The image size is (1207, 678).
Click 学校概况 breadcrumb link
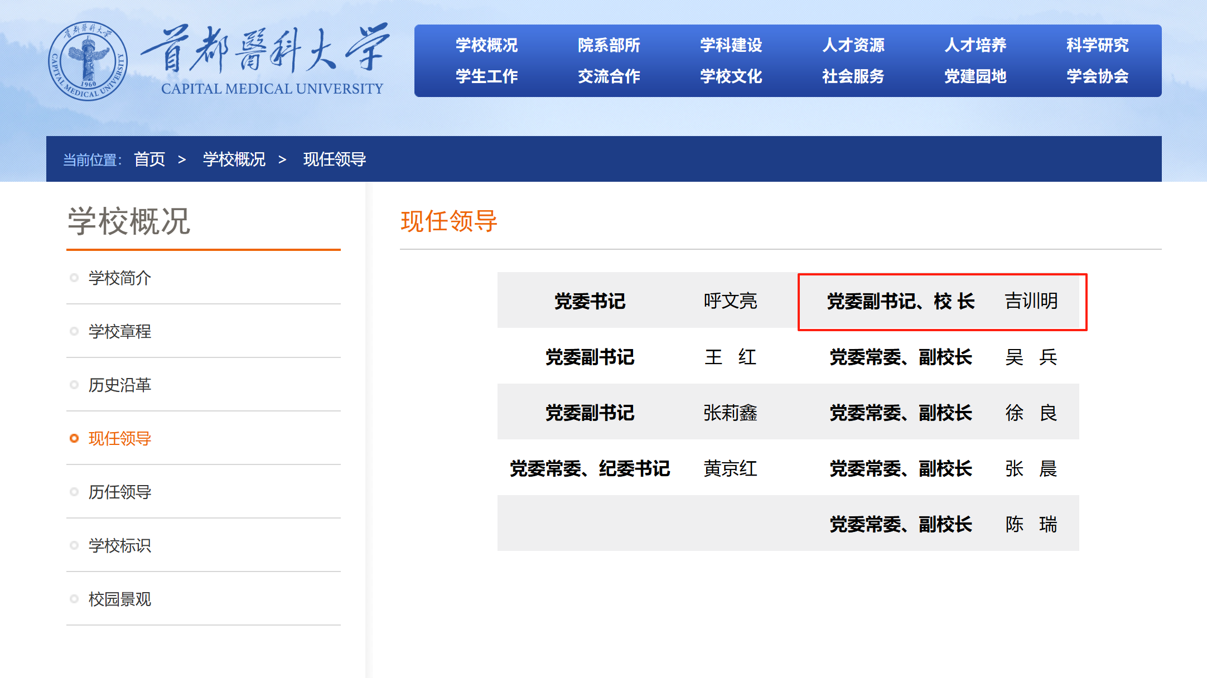click(x=234, y=159)
